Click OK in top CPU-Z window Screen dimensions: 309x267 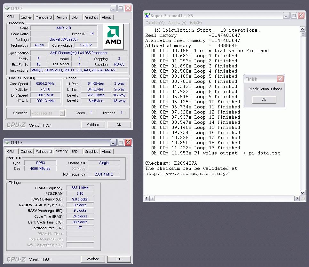(x=119, y=125)
